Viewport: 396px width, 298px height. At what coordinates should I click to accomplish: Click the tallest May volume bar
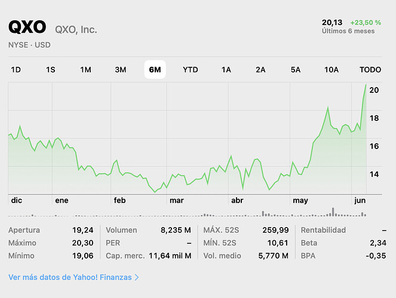pyautogui.click(x=333, y=212)
